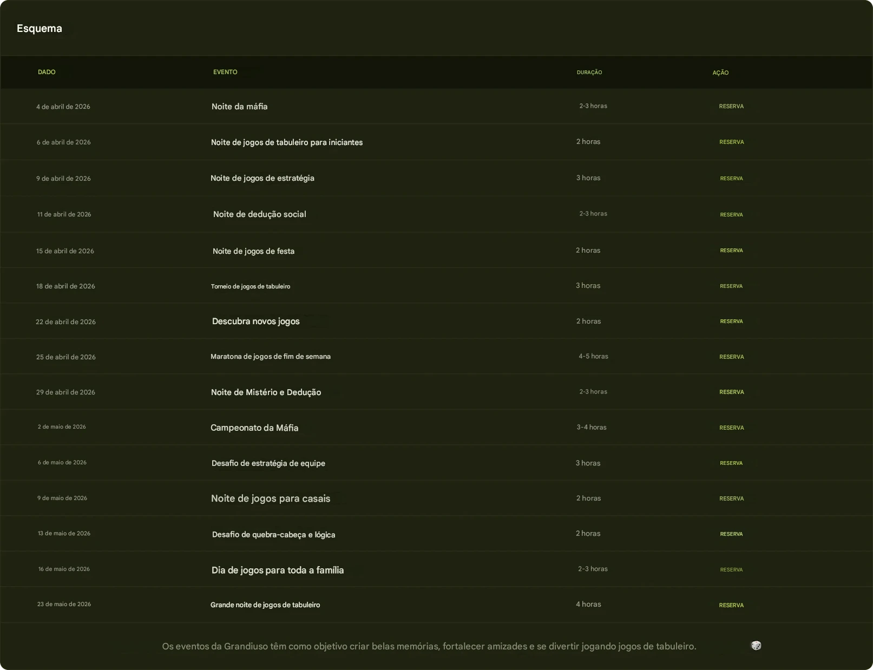This screenshot has height=670, width=873.
Task: Click the AÇÃO column header
Action: (720, 73)
